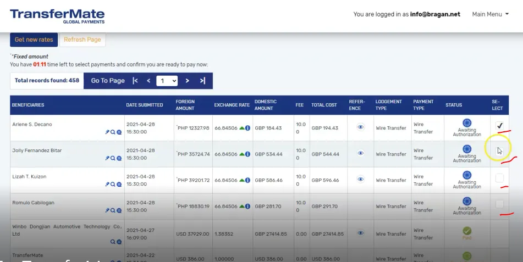The height and width of the screenshot is (262, 523).
Task: Click the edit pencil icon for Arlene S. Decano
Action: (107, 132)
